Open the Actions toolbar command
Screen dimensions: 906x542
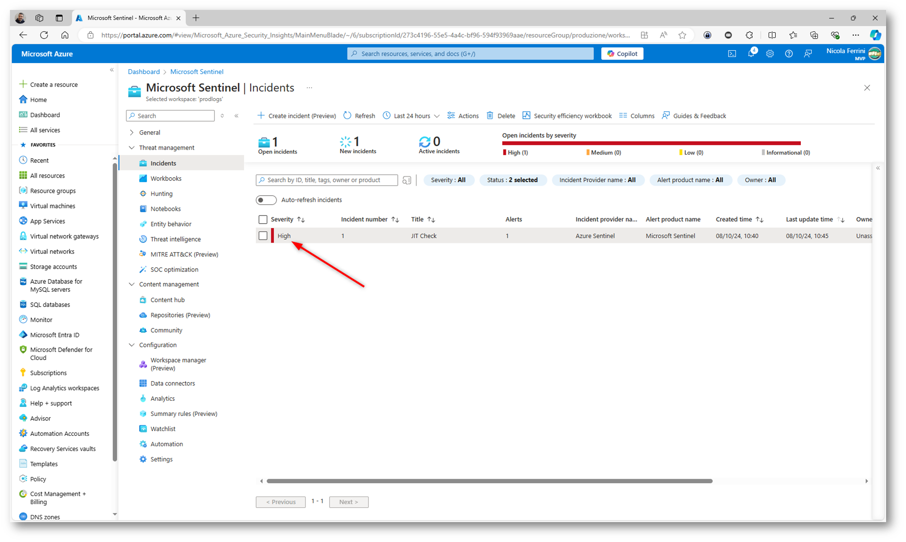point(463,116)
